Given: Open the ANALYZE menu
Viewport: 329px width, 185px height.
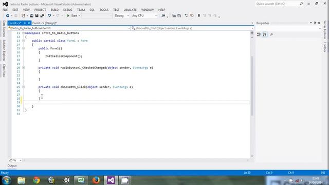Looking at the screenshot, I should (130, 10).
